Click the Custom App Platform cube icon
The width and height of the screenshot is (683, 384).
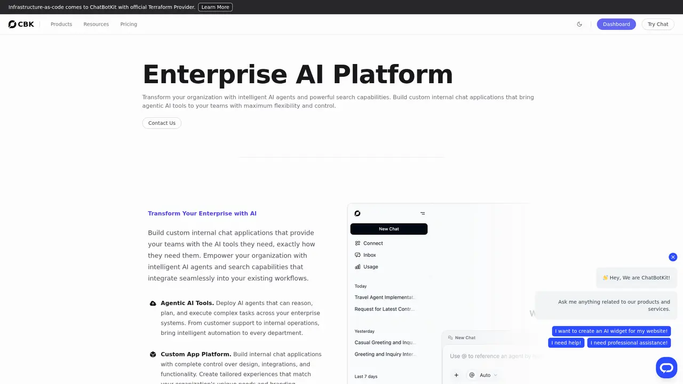[x=153, y=354]
